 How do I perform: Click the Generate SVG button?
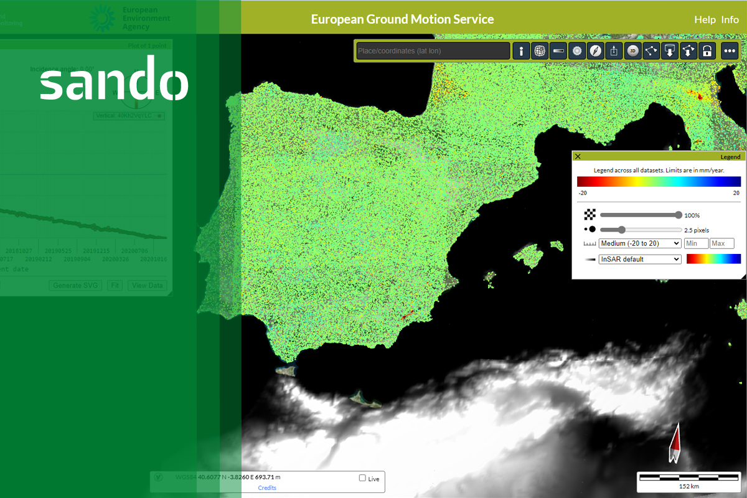pyautogui.click(x=76, y=286)
